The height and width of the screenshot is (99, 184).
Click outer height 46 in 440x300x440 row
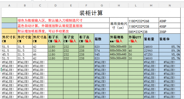[40, 54]
